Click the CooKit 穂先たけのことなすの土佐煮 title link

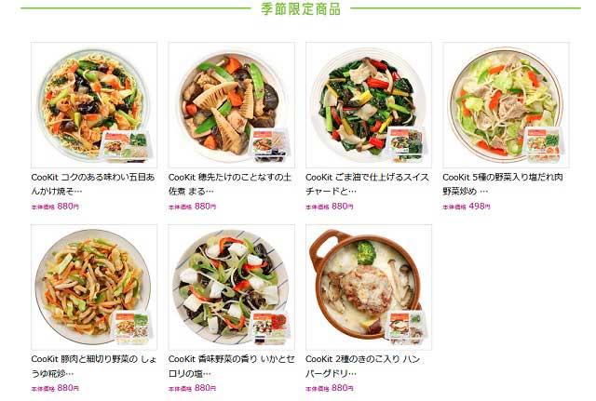[x=230, y=184]
